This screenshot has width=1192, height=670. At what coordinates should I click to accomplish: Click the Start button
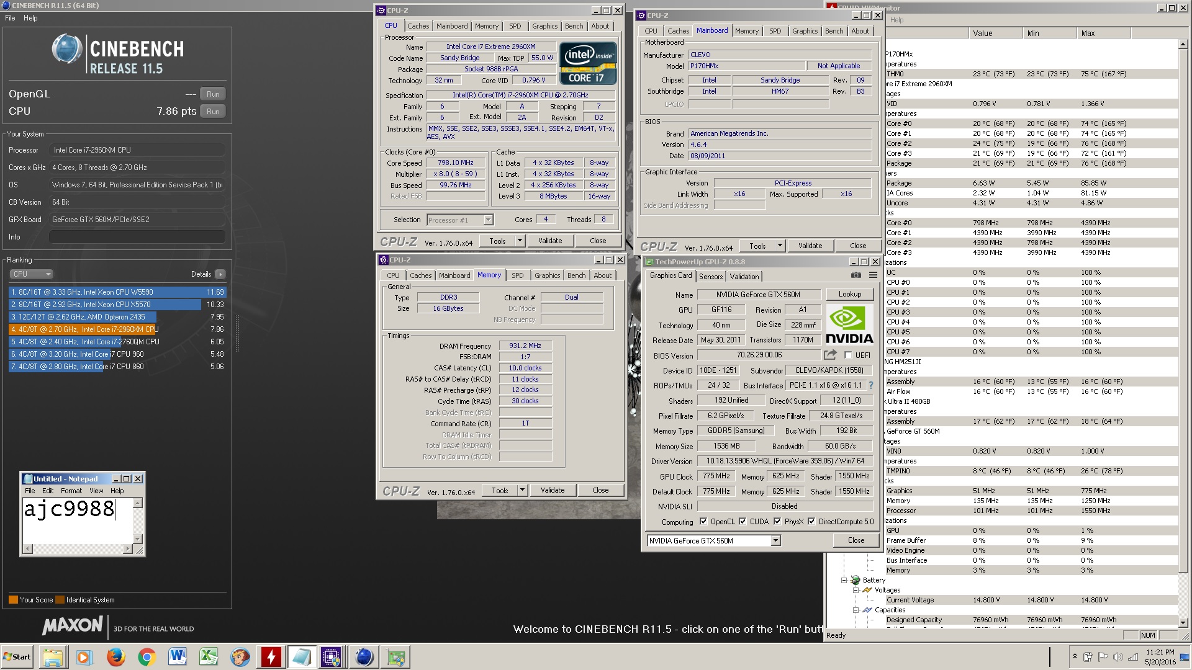[x=17, y=657]
